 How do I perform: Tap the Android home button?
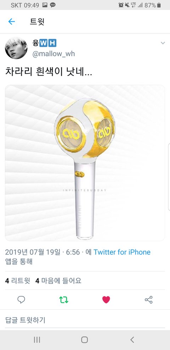point(84,340)
